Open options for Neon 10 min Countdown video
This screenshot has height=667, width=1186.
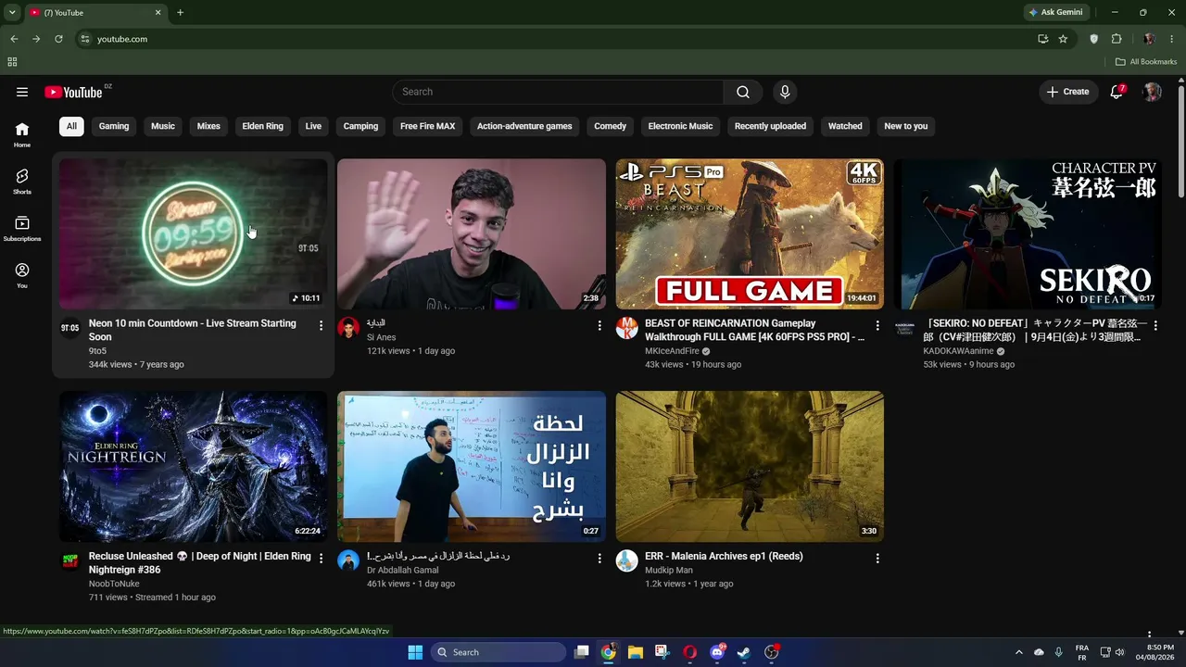[321, 326]
